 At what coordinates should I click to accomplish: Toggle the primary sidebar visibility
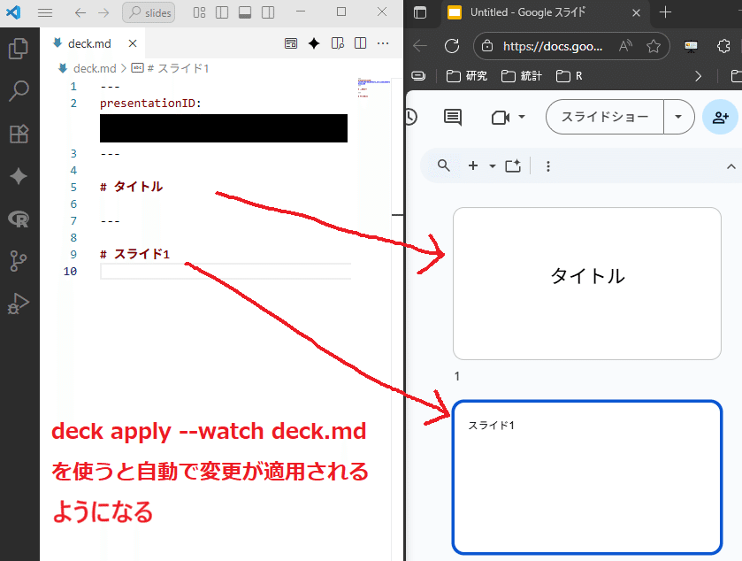click(x=222, y=12)
